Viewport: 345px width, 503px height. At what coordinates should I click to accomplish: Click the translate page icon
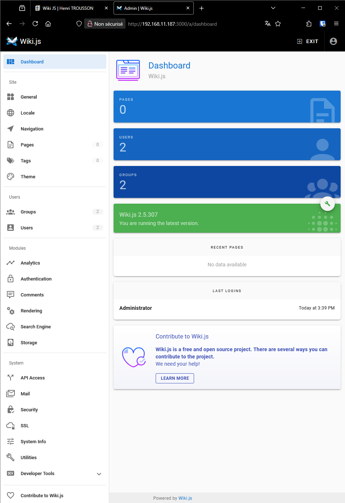[x=268, y=24]
